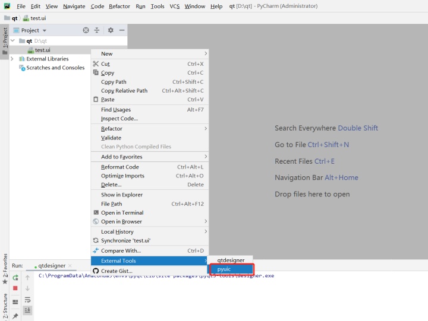Viewport: 428px width, 321px height.
Task: Click the designer.exe path in console
Action: tap(156, 275)
